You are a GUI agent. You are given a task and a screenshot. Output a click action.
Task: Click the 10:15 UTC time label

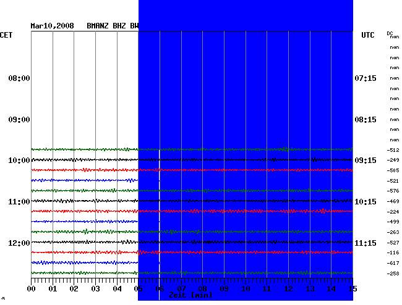click(x=366, y=202)
